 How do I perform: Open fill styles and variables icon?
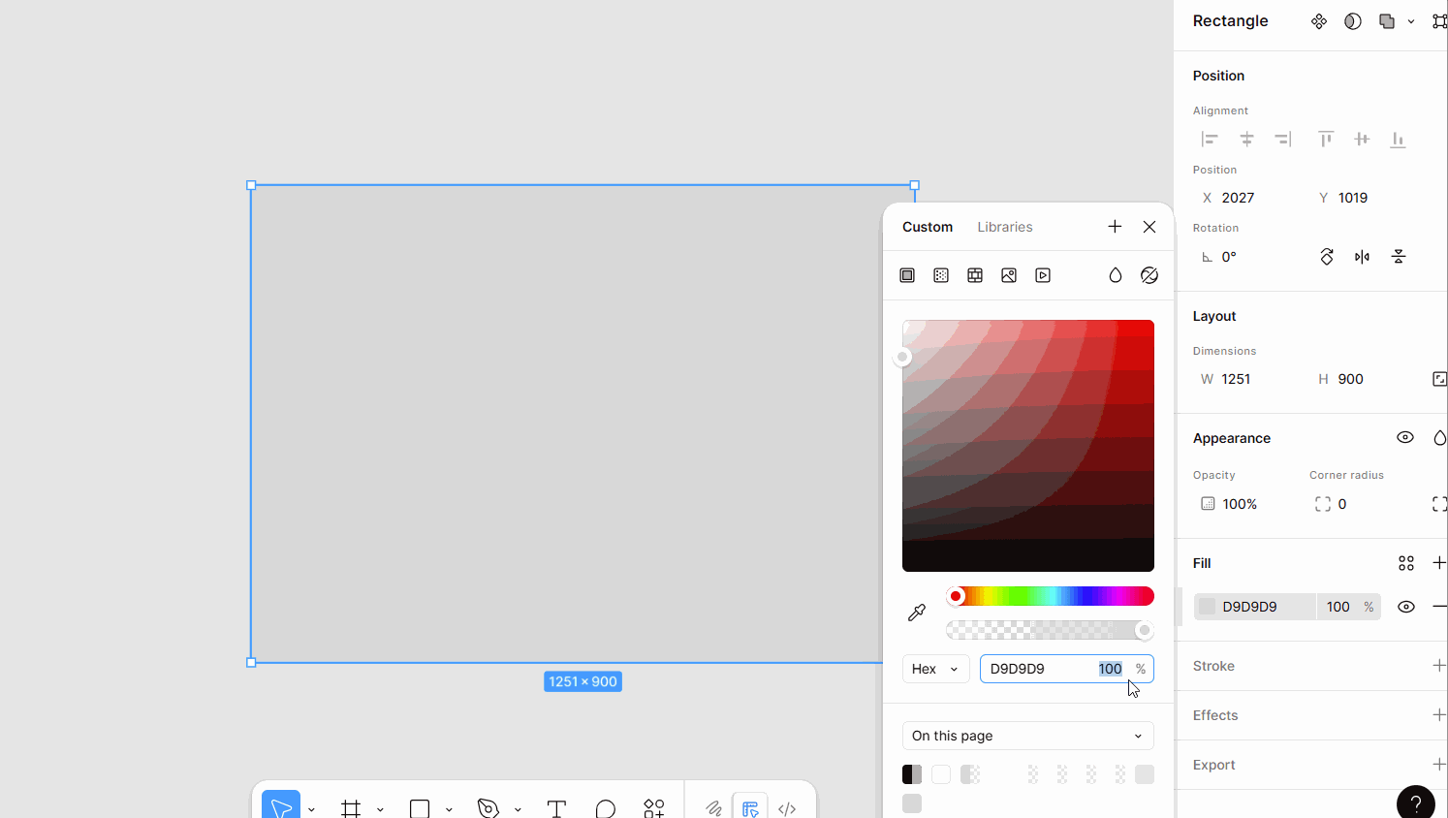[x=1406, y=563]
